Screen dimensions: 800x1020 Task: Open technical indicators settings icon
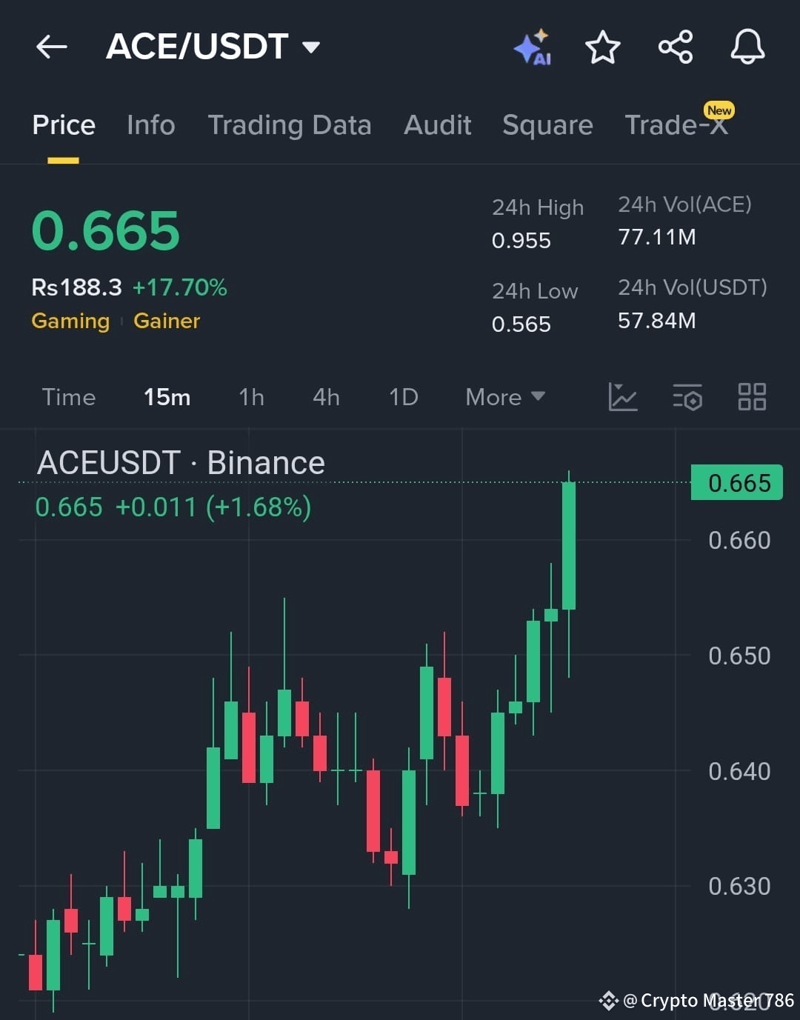687,397
